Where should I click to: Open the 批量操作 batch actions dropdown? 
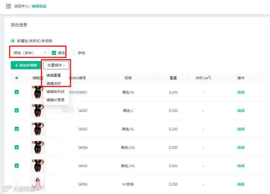(x=56, y=65)
